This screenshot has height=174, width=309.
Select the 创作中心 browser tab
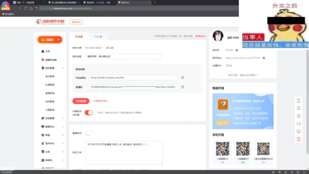point(134,3)
